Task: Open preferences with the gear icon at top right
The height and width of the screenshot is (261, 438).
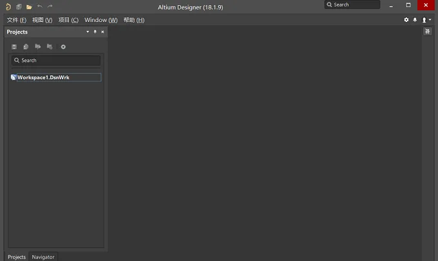Action: pos(406,20)
